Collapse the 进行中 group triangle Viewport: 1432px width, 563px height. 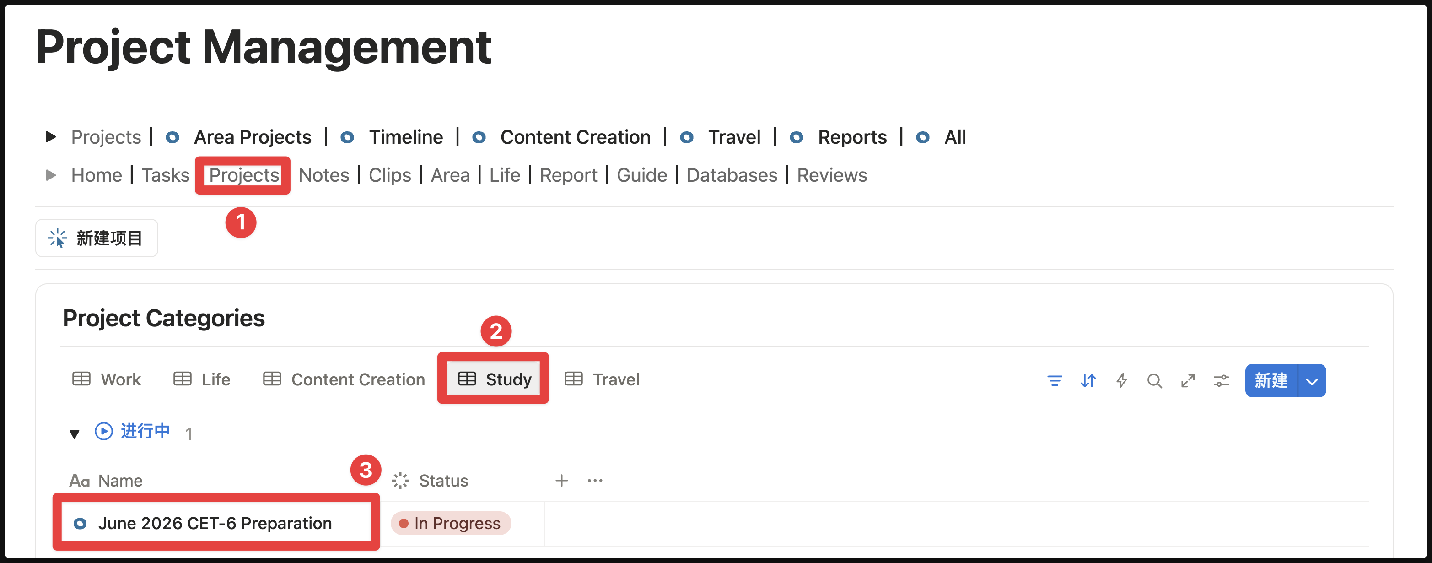[74, 434]
